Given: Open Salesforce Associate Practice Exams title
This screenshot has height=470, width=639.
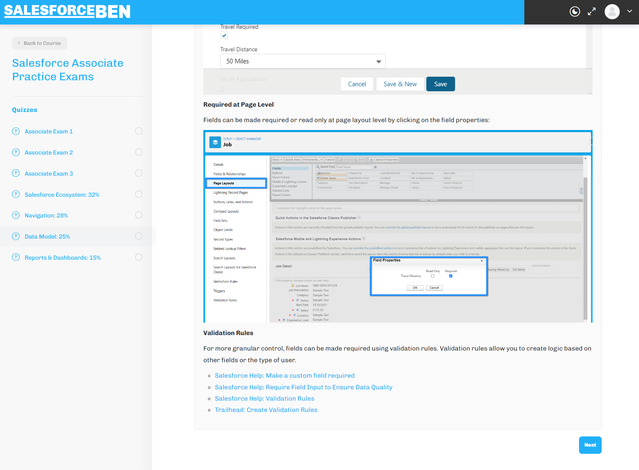Looking at the screenshot, I should (68, 70).
